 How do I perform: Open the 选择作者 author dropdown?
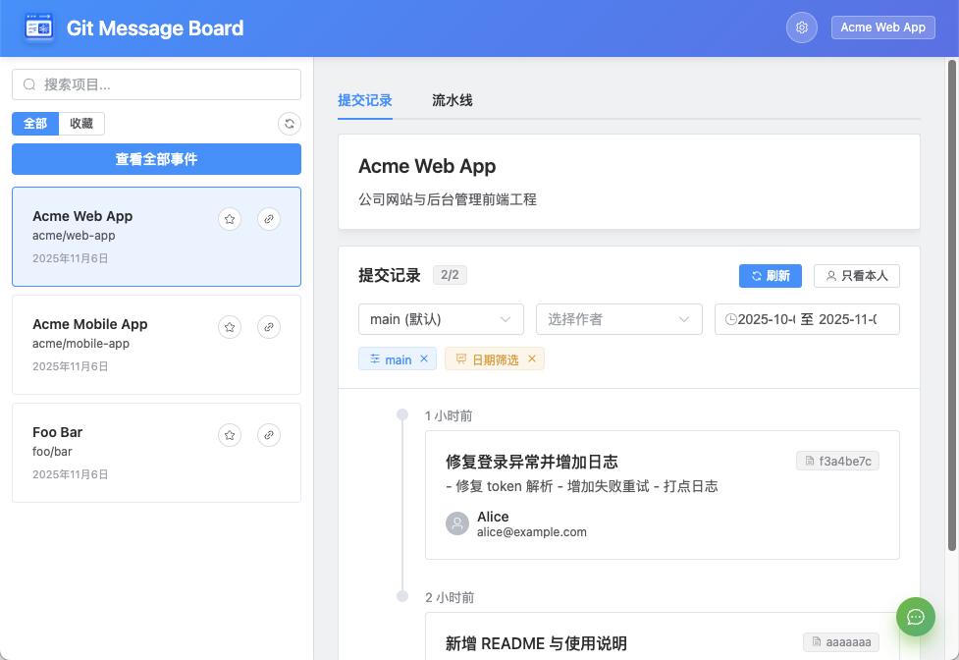point(618,319)
